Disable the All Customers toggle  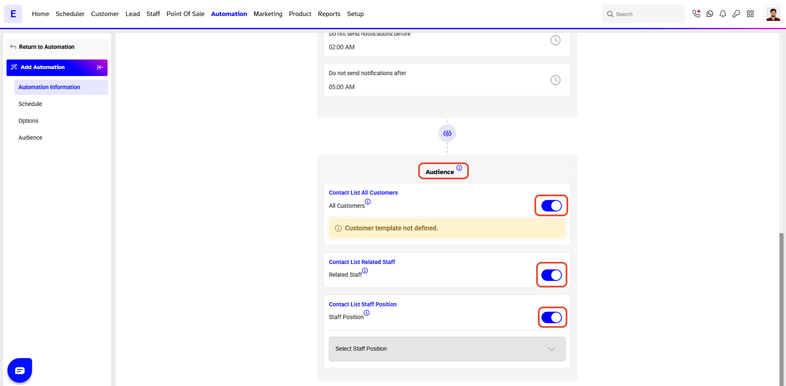tap(551, 206)
